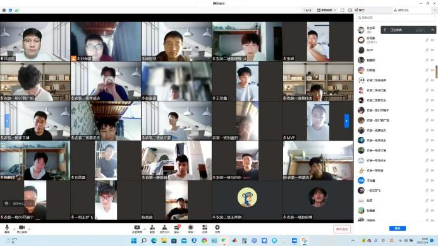This screenshot has width=438, height=246.
Task: Go to next video page with the blue arrow
Action: pyautogui.click(x=346, y=120)
